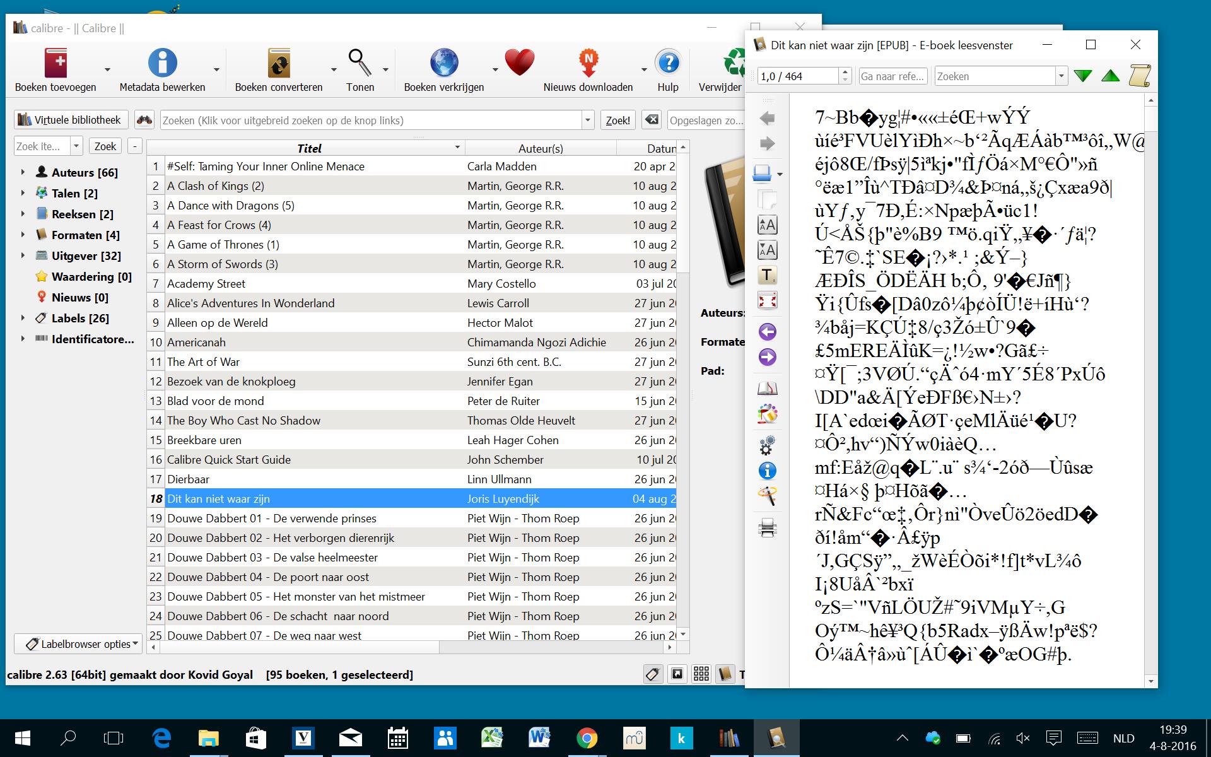The height and width of the screenshot is (757, 1211).
Task: Open the Virtuele bibliotheek button
Action: coord(70,120)
